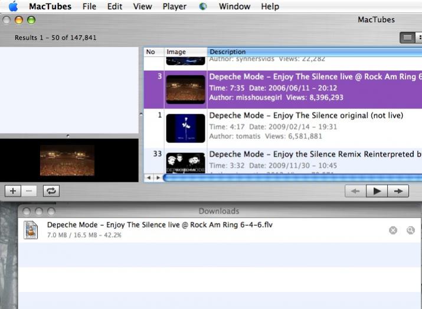
Task: Open the Edit menu
Action: point(115,6)
